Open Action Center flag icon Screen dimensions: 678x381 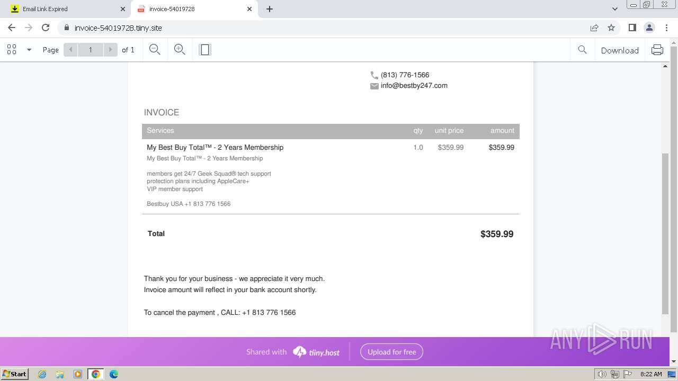click(628, 374)
